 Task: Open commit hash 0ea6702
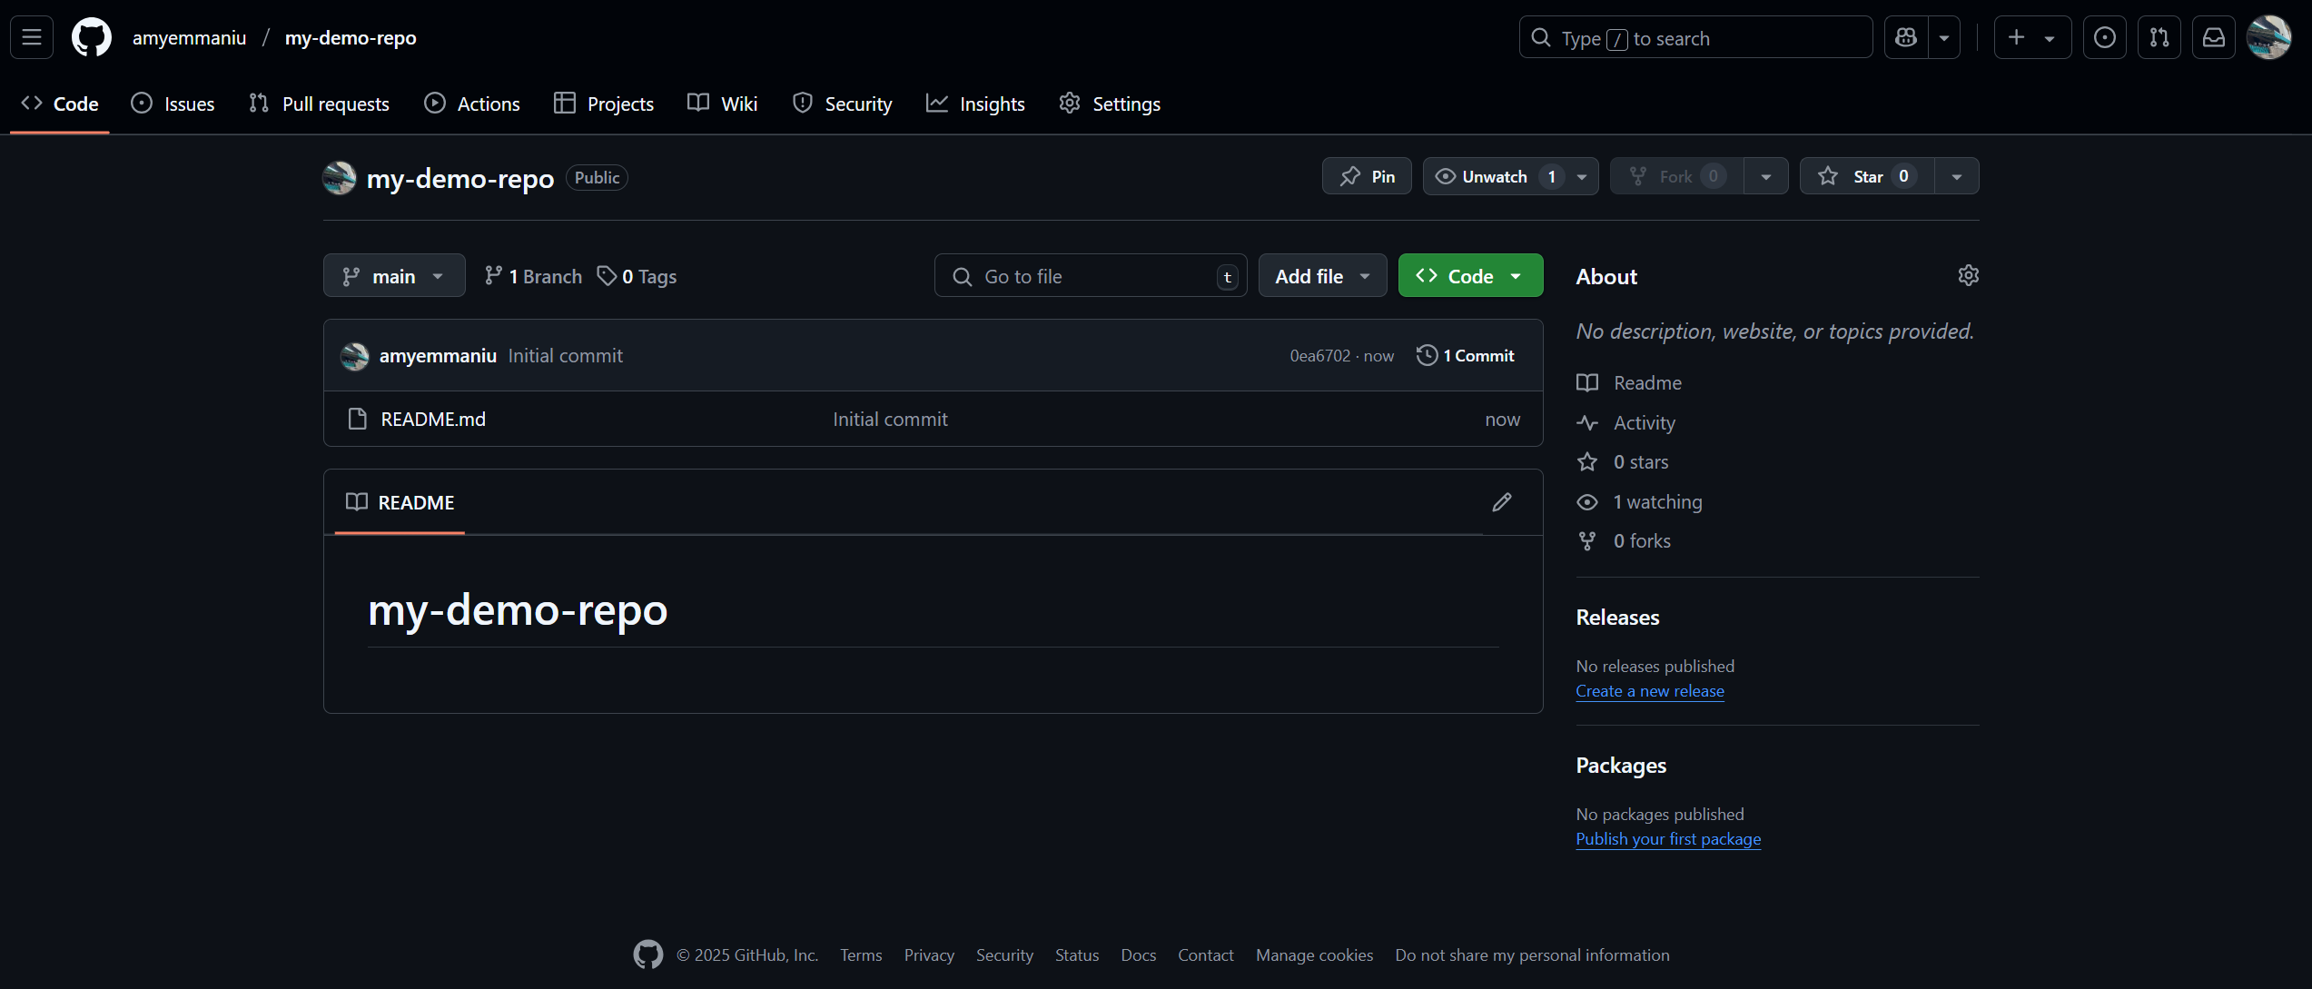[x=1320, y=356]
